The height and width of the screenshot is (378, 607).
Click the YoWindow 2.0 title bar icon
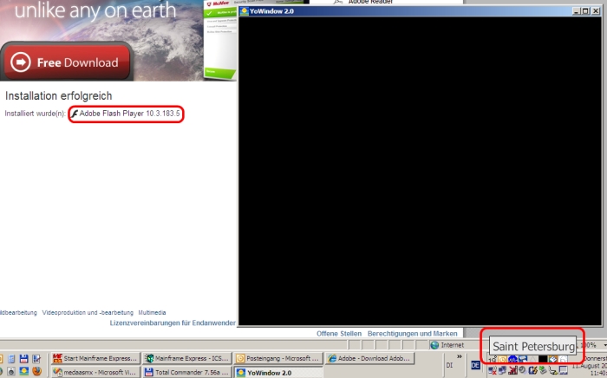(244, 11)
